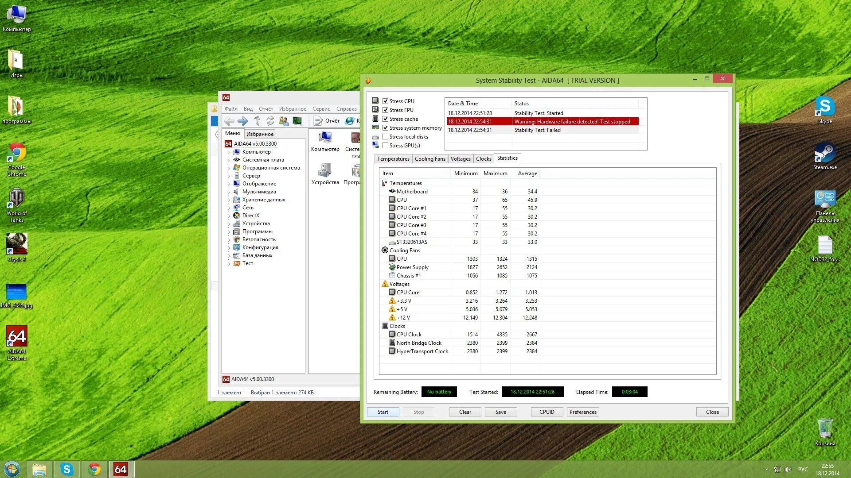Uncheck the Stress CPU checkbox

pyautogui.click(x=386, y=101)
